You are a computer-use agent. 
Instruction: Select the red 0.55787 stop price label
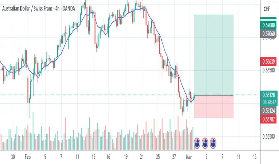tap(268, 119)
